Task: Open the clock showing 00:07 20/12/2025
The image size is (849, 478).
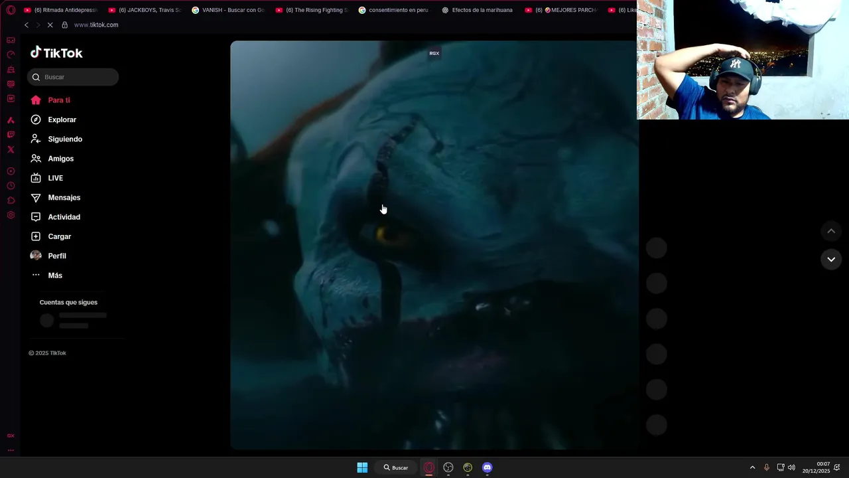Action: (816, 467)
